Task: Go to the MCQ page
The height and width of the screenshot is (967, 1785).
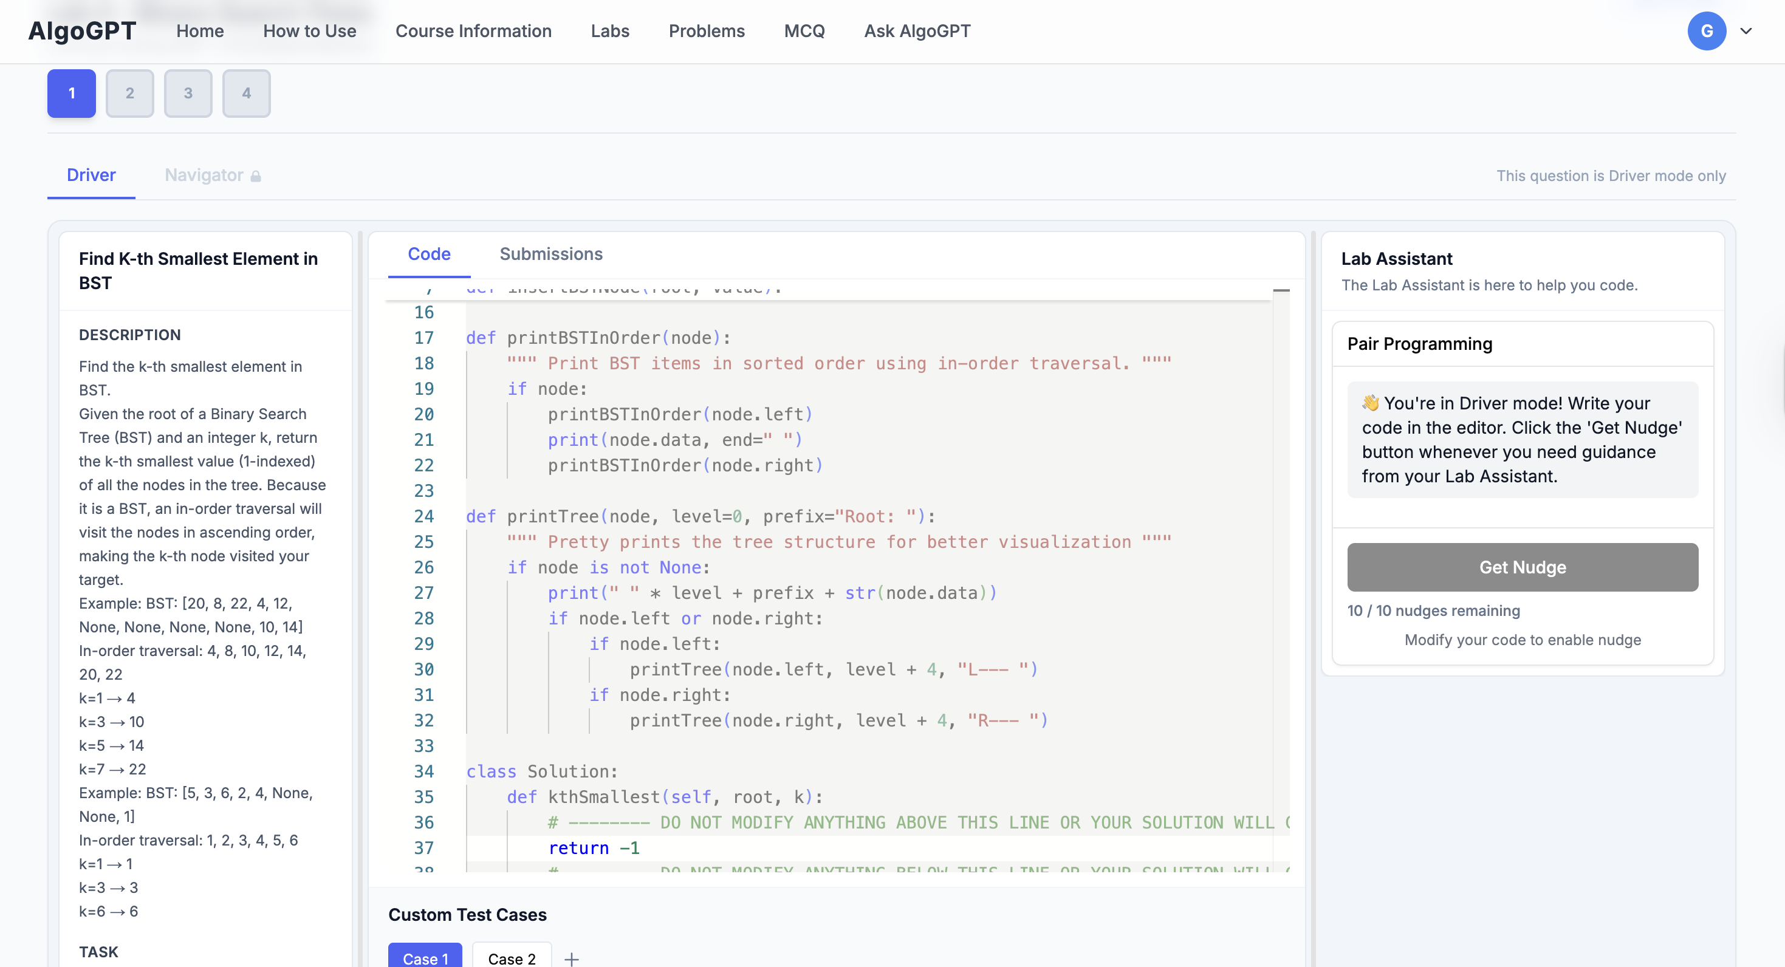Action: click(x=804, y=31)
